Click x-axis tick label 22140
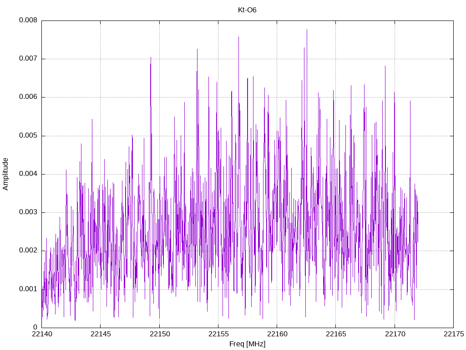Screen dimensions: 466x350 42,334
